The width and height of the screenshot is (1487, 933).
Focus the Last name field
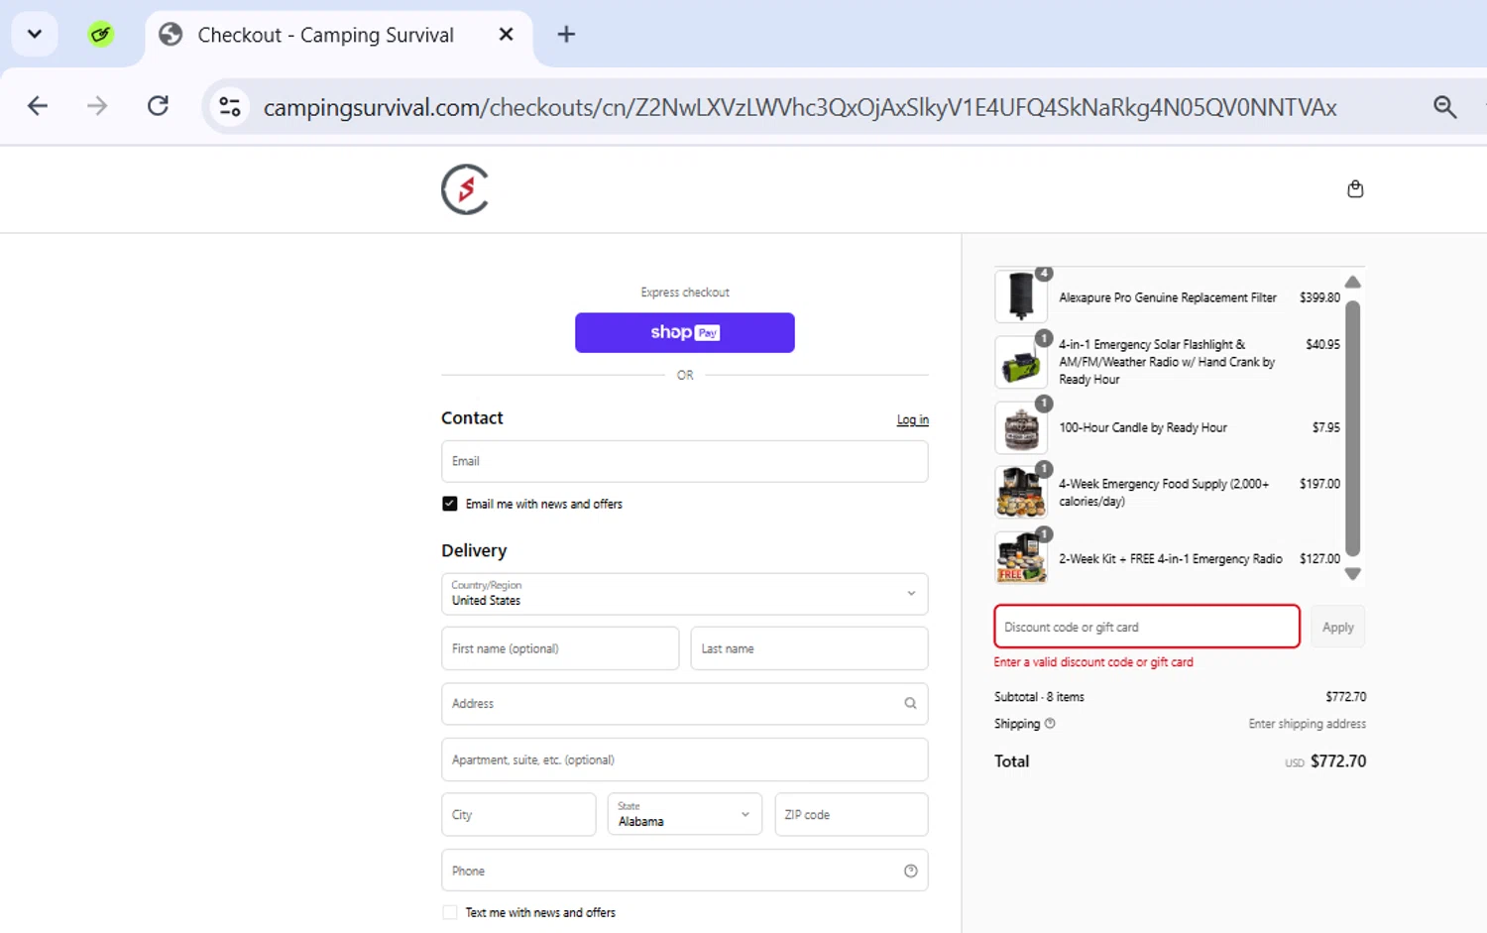(809, 648)
